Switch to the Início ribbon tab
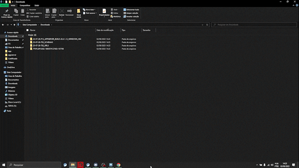 tap(13, 5)
